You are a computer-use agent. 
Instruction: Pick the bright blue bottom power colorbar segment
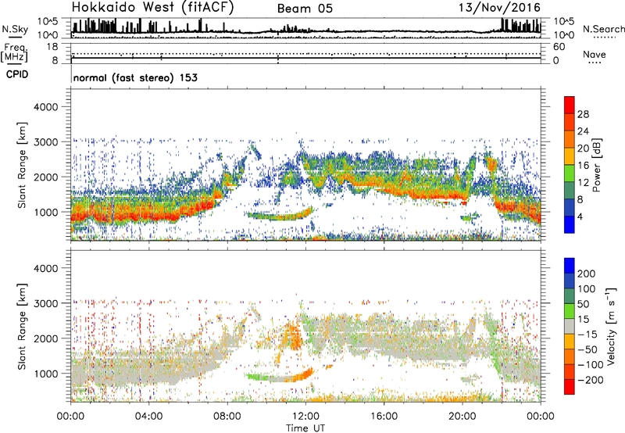pyautogui.click(x=570, y=224)
